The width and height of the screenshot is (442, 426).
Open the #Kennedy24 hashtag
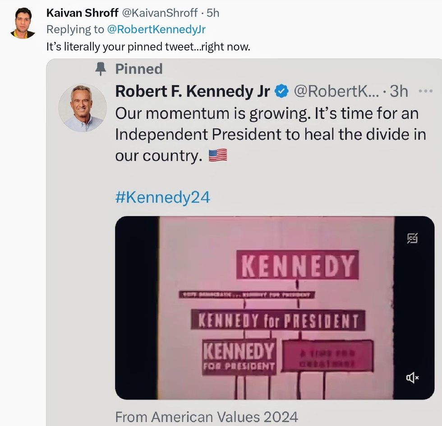point(162,198)
